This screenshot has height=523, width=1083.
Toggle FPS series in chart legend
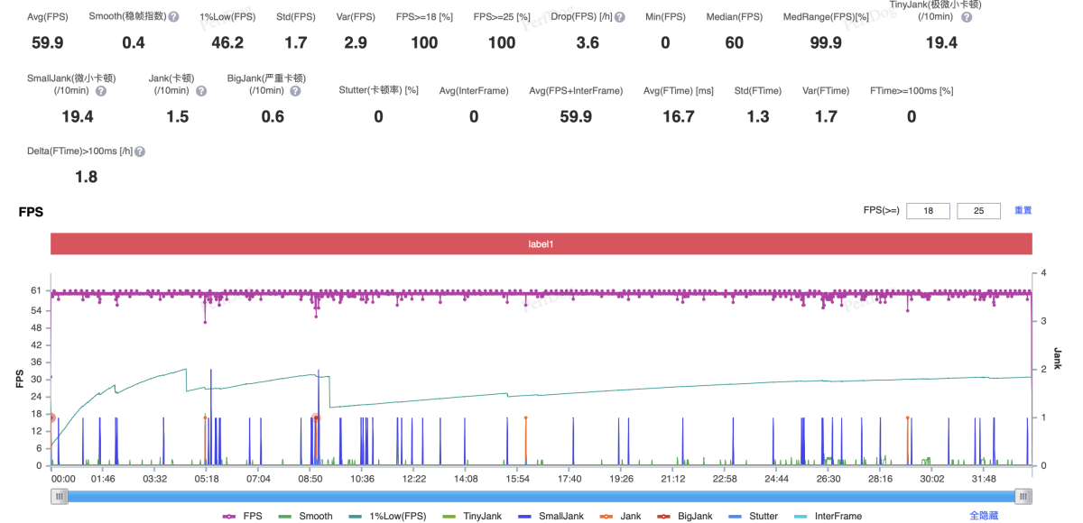[244, 516]
